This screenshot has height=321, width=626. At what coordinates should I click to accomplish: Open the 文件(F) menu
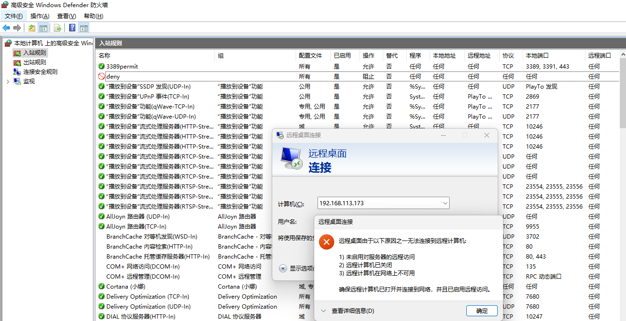[x=13, y=16]
